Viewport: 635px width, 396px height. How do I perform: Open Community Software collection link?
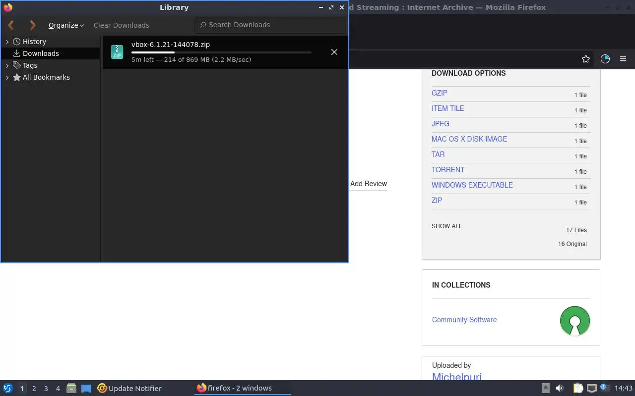(464, 320)
